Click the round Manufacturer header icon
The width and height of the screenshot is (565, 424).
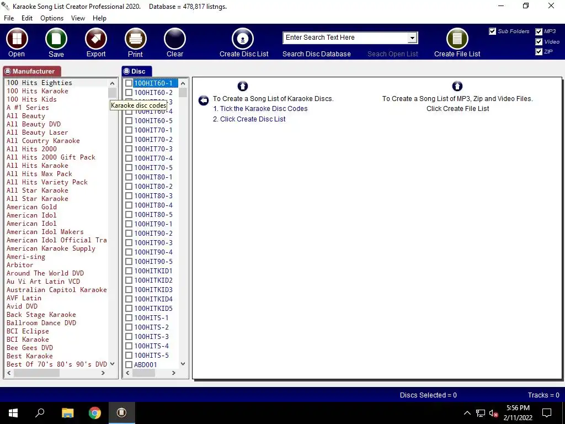click(x=8, y=71)
